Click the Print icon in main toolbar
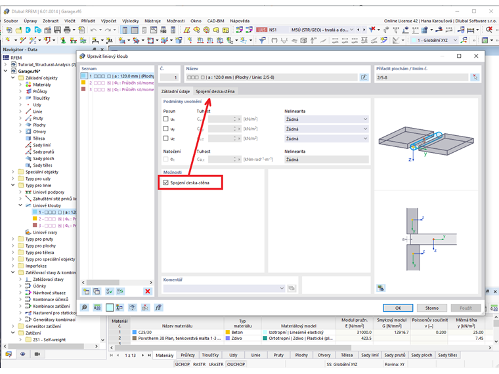Image resolution: width=499 pixels, height=374 pixels. tap(67, 30)
